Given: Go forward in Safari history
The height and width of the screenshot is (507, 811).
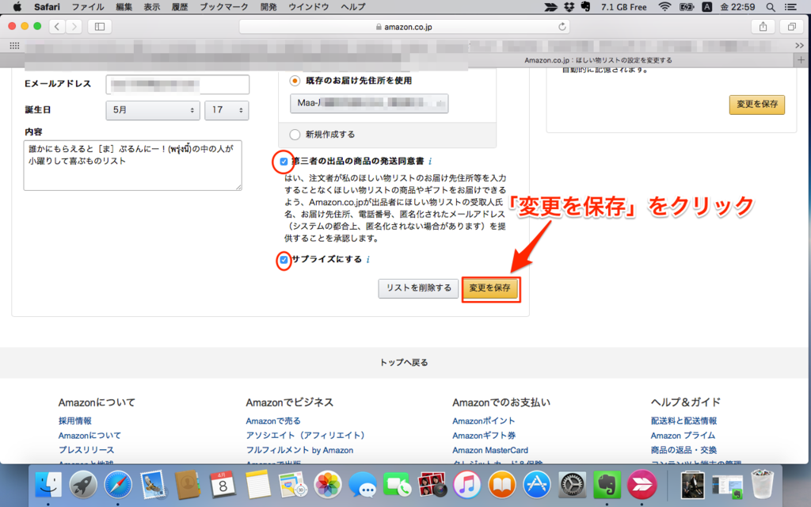Looking at the screenshot, I should click(x=74, y=26).
